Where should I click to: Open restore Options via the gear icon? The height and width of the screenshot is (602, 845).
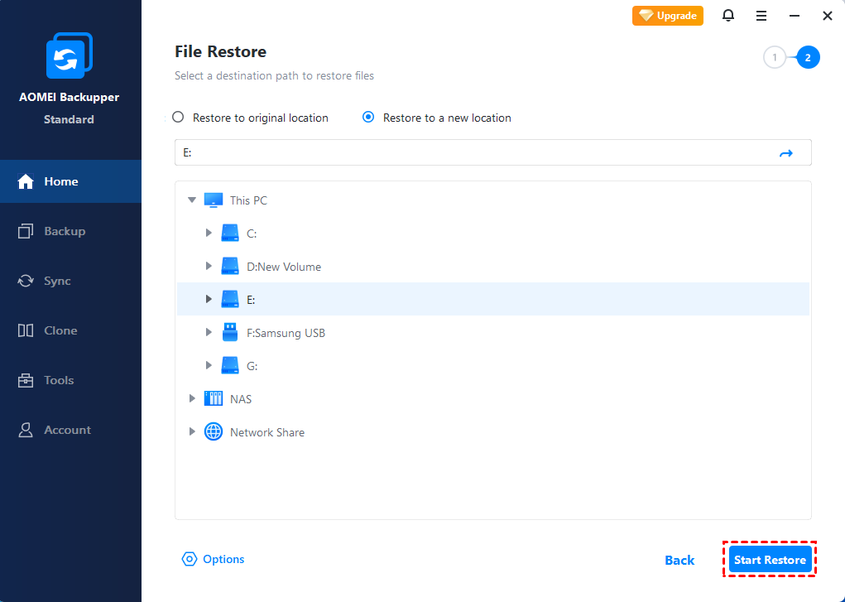click(190, 559)
